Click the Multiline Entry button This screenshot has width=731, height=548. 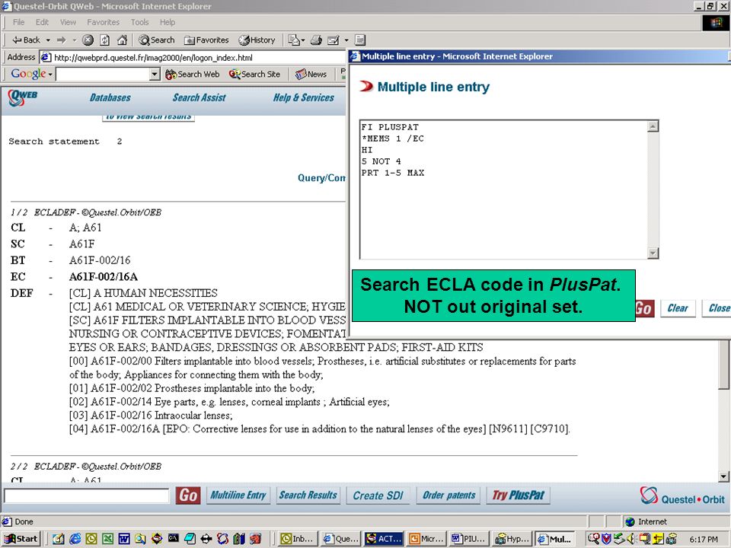pos(238,495)
